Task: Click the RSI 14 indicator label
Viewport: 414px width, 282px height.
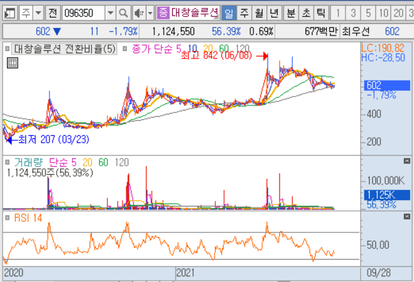Action: pyautogui.click(x=28, y=218)
